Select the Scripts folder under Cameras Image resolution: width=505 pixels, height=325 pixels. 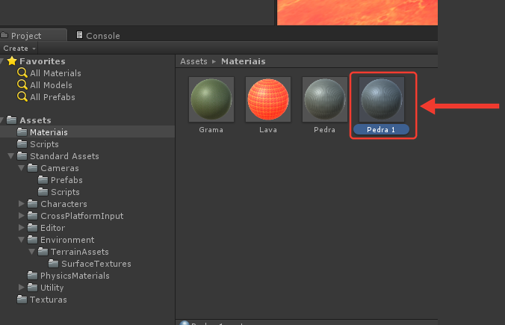[x=65, y=192]
